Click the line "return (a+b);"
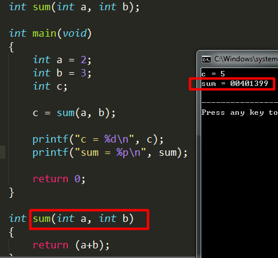 click(71, 245)
